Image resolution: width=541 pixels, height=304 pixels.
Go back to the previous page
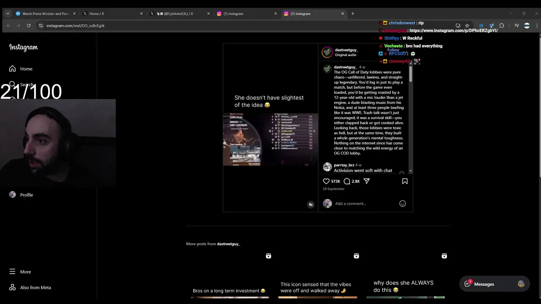pos(8,26)
